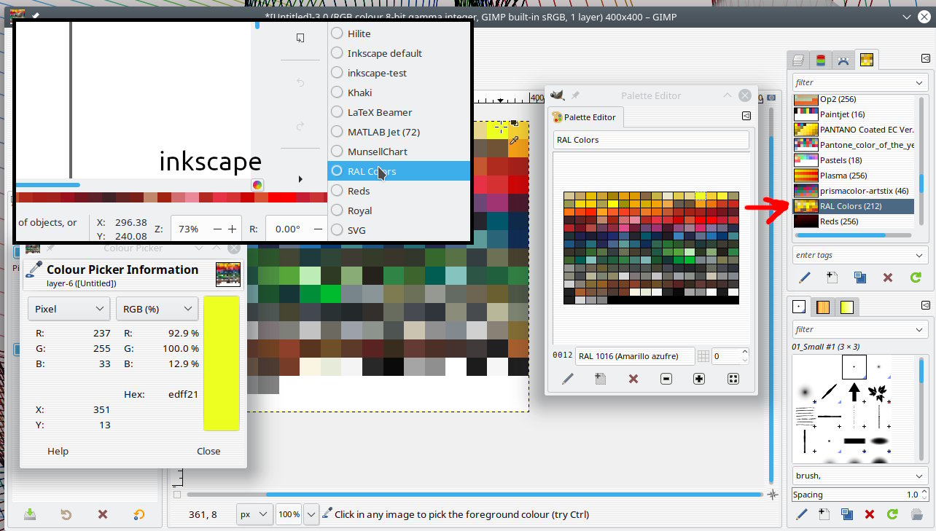
Task: Switch to the Palettes dock tab
Action: (866, 60)
